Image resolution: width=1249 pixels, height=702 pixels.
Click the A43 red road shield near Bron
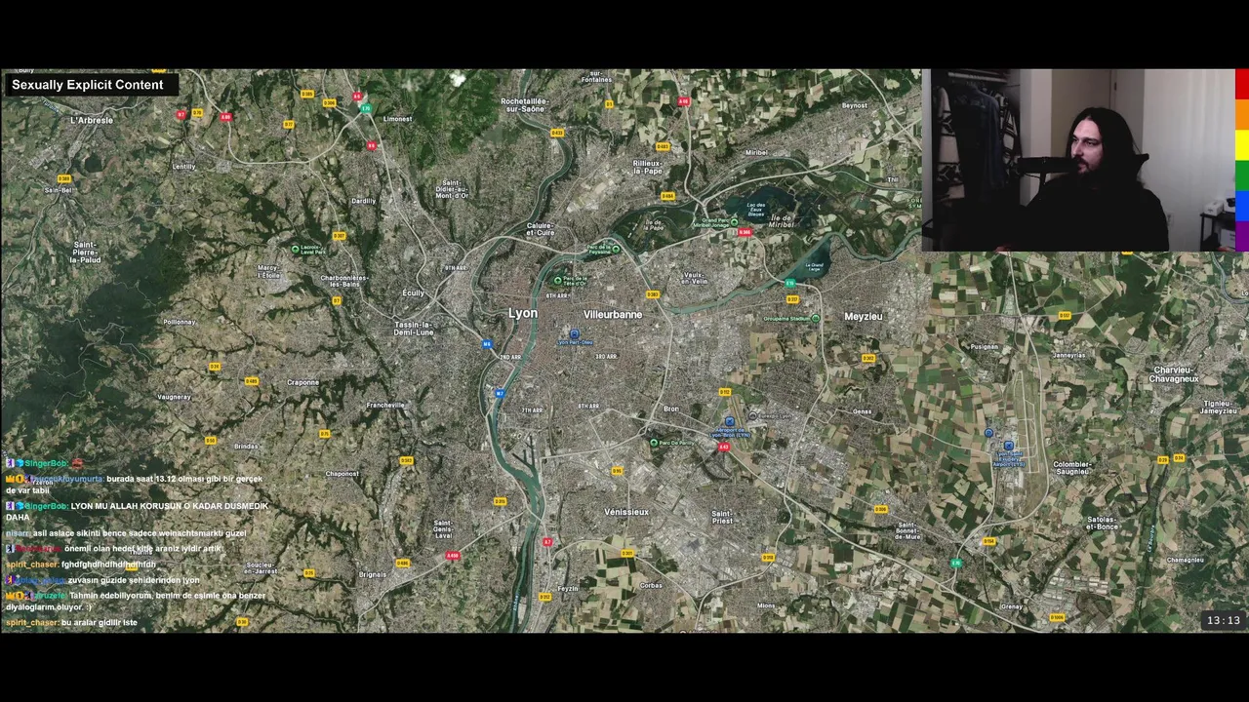(x=723, y=447)
